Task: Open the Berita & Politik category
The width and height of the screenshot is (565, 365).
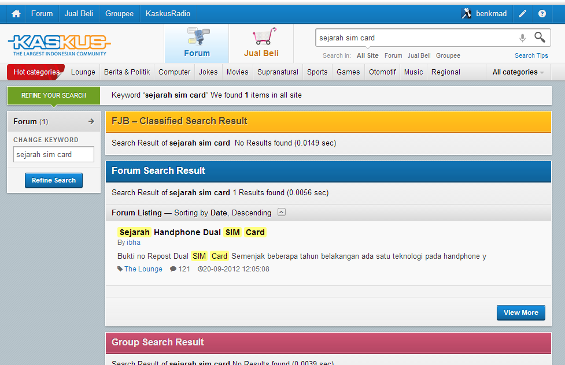Action: 127,72
